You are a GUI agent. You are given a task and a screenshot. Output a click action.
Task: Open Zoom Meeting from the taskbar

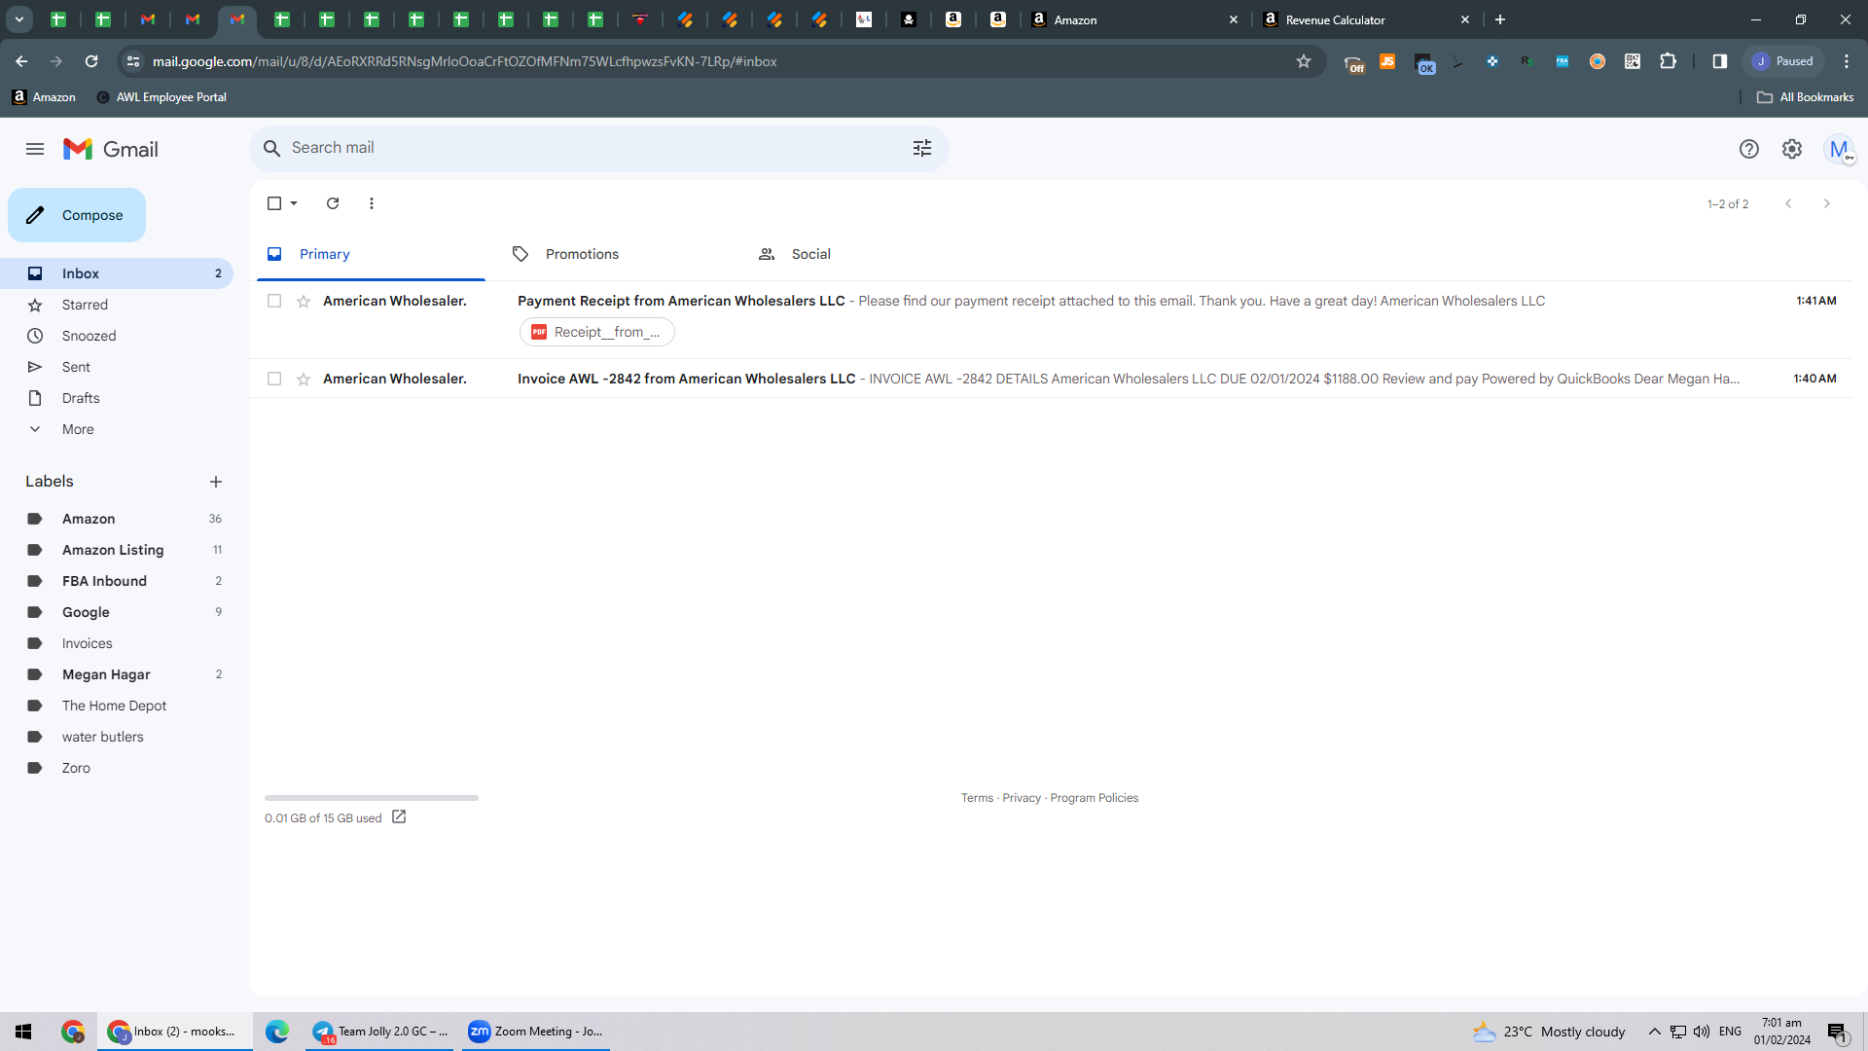(536, 1032)
